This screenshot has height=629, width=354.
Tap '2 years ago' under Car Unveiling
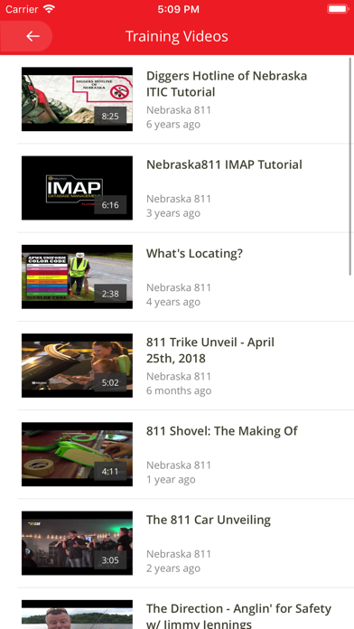pos(173,568)
